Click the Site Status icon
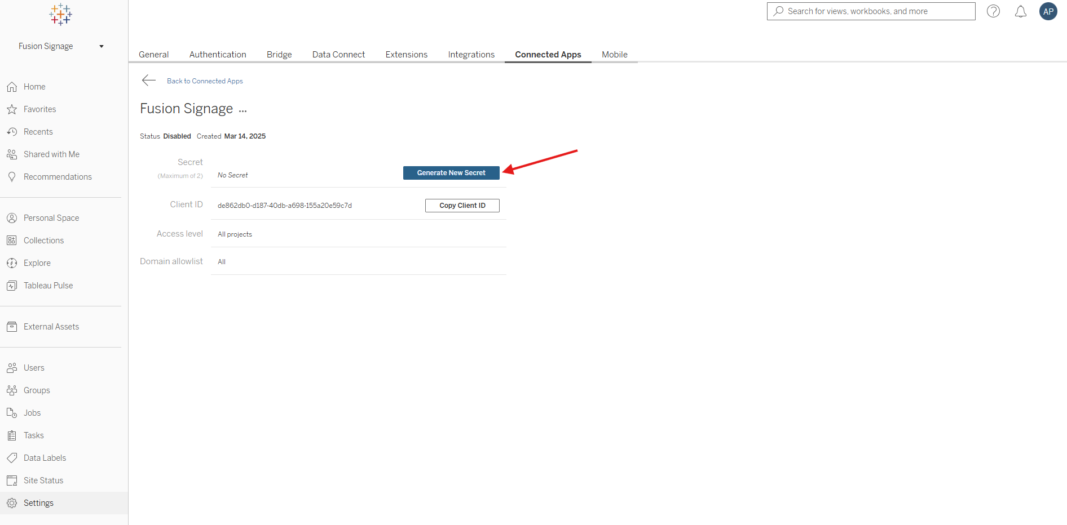This screenshot has width=1067, height=525. click(12, 480)
